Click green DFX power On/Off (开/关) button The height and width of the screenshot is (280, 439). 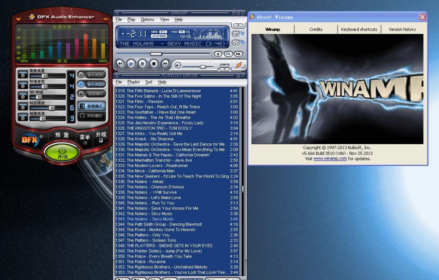[x=62, y=153]
